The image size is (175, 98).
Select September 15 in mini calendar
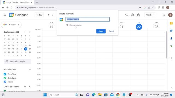(x=26, y=45)
